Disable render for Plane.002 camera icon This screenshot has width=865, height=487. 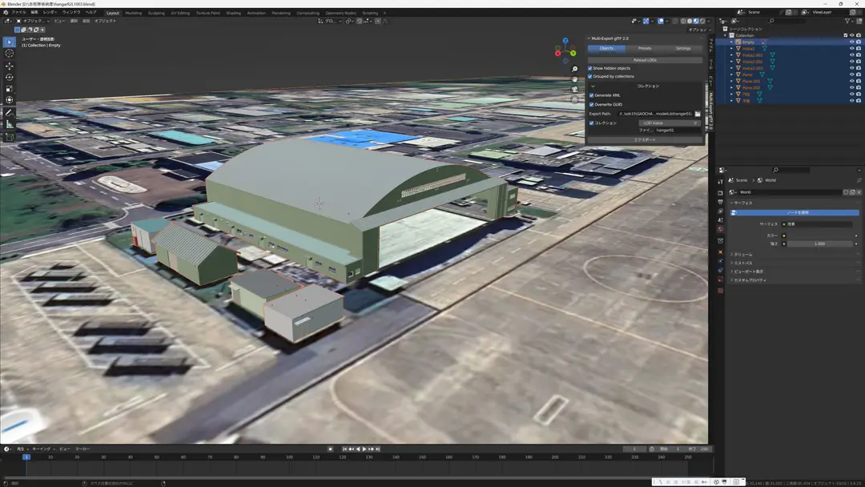click(859, 87)
